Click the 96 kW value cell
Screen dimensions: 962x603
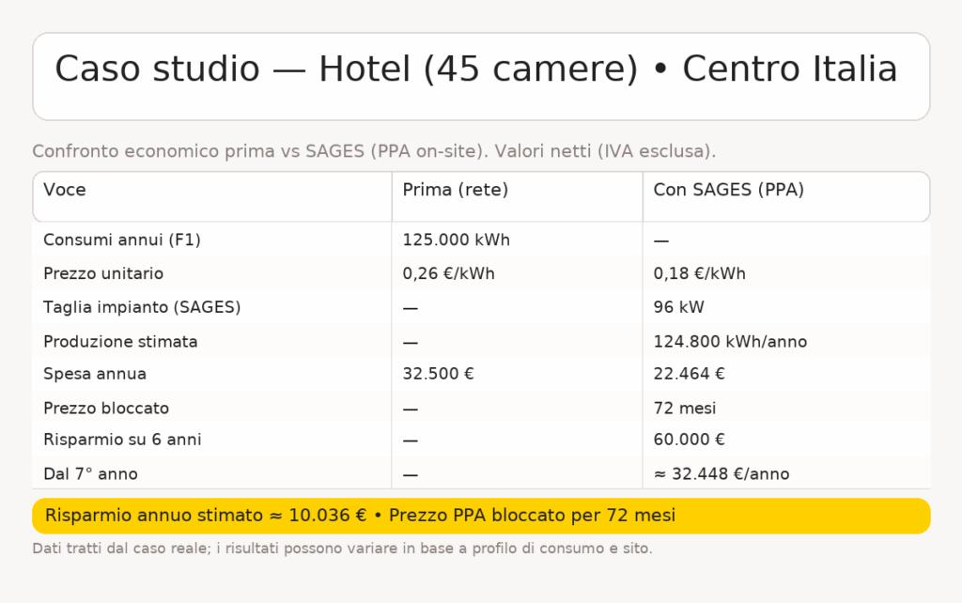(679, 308)
